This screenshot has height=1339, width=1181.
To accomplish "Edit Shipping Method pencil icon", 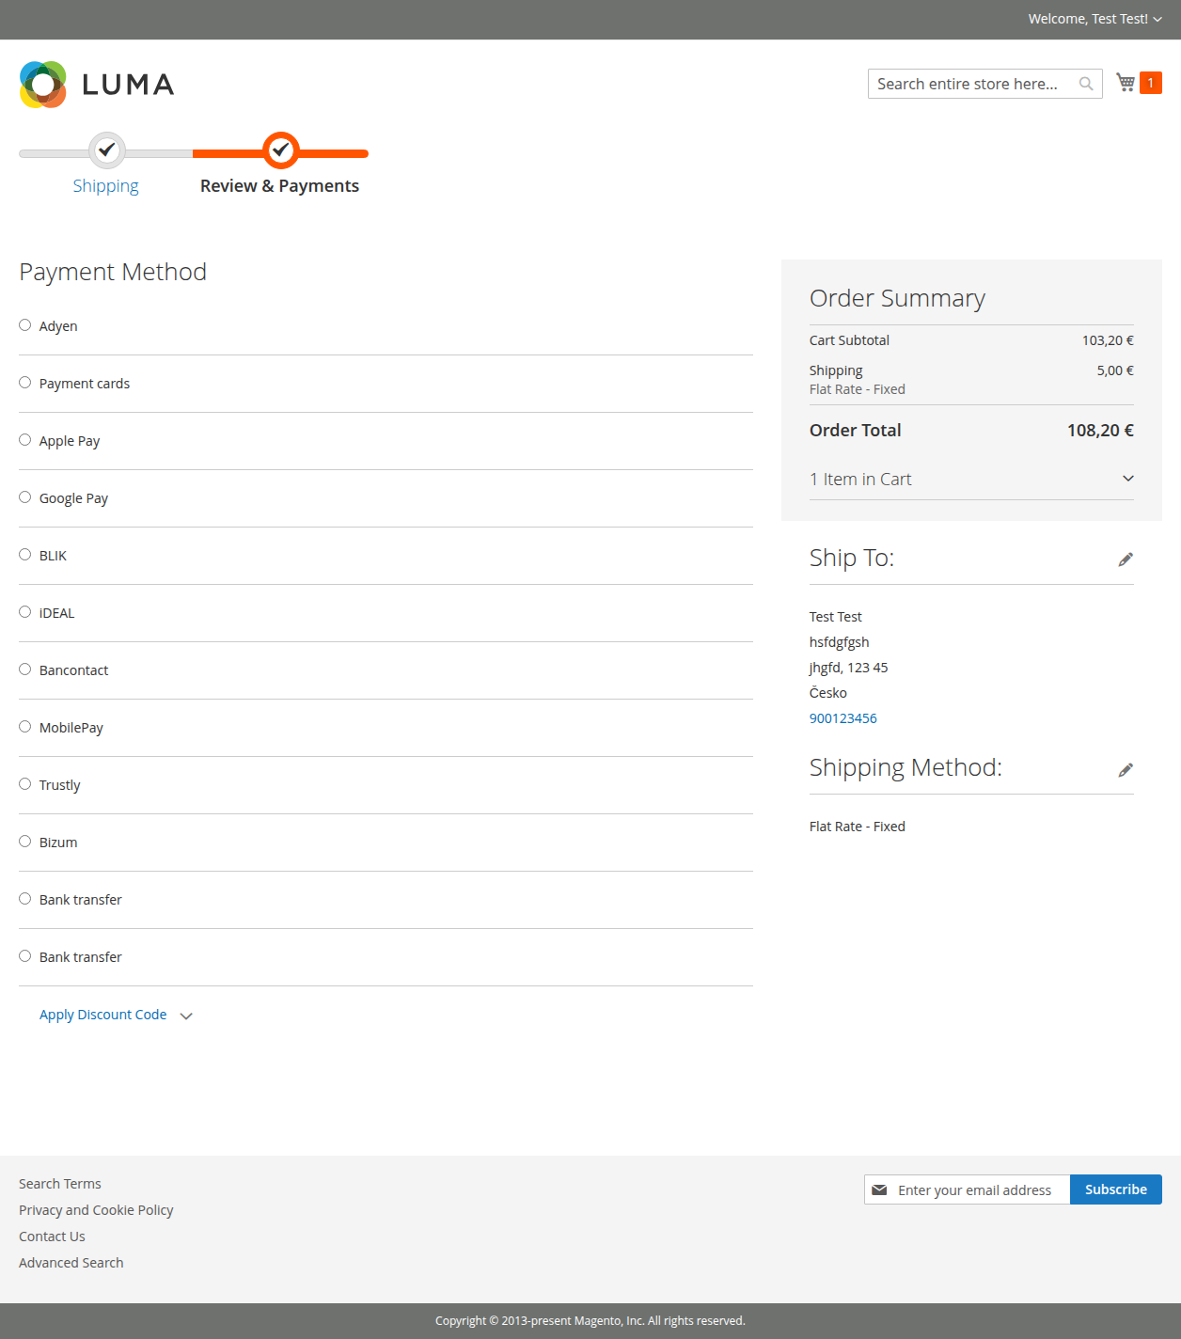I will click(1126, 770).
